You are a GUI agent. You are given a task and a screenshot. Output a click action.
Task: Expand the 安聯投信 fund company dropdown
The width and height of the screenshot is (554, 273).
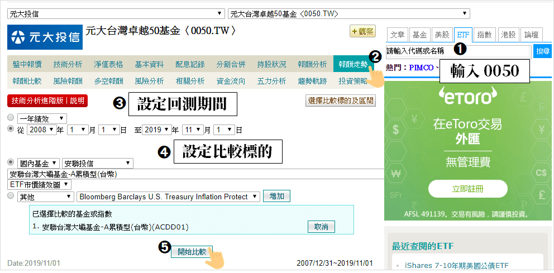pos(97,164)
